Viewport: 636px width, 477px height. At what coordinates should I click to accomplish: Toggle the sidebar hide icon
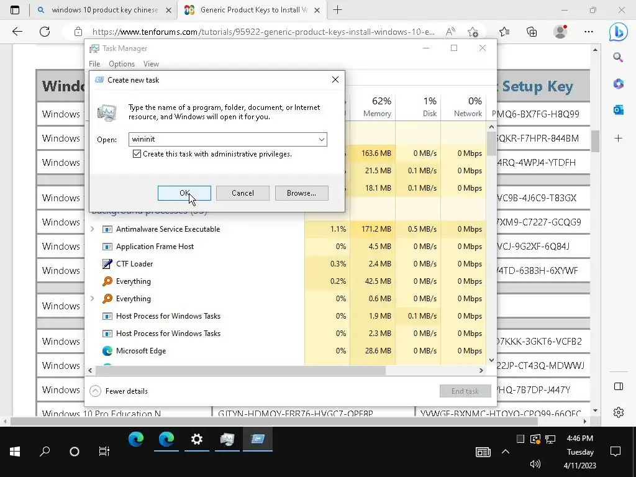click(618, 386)
